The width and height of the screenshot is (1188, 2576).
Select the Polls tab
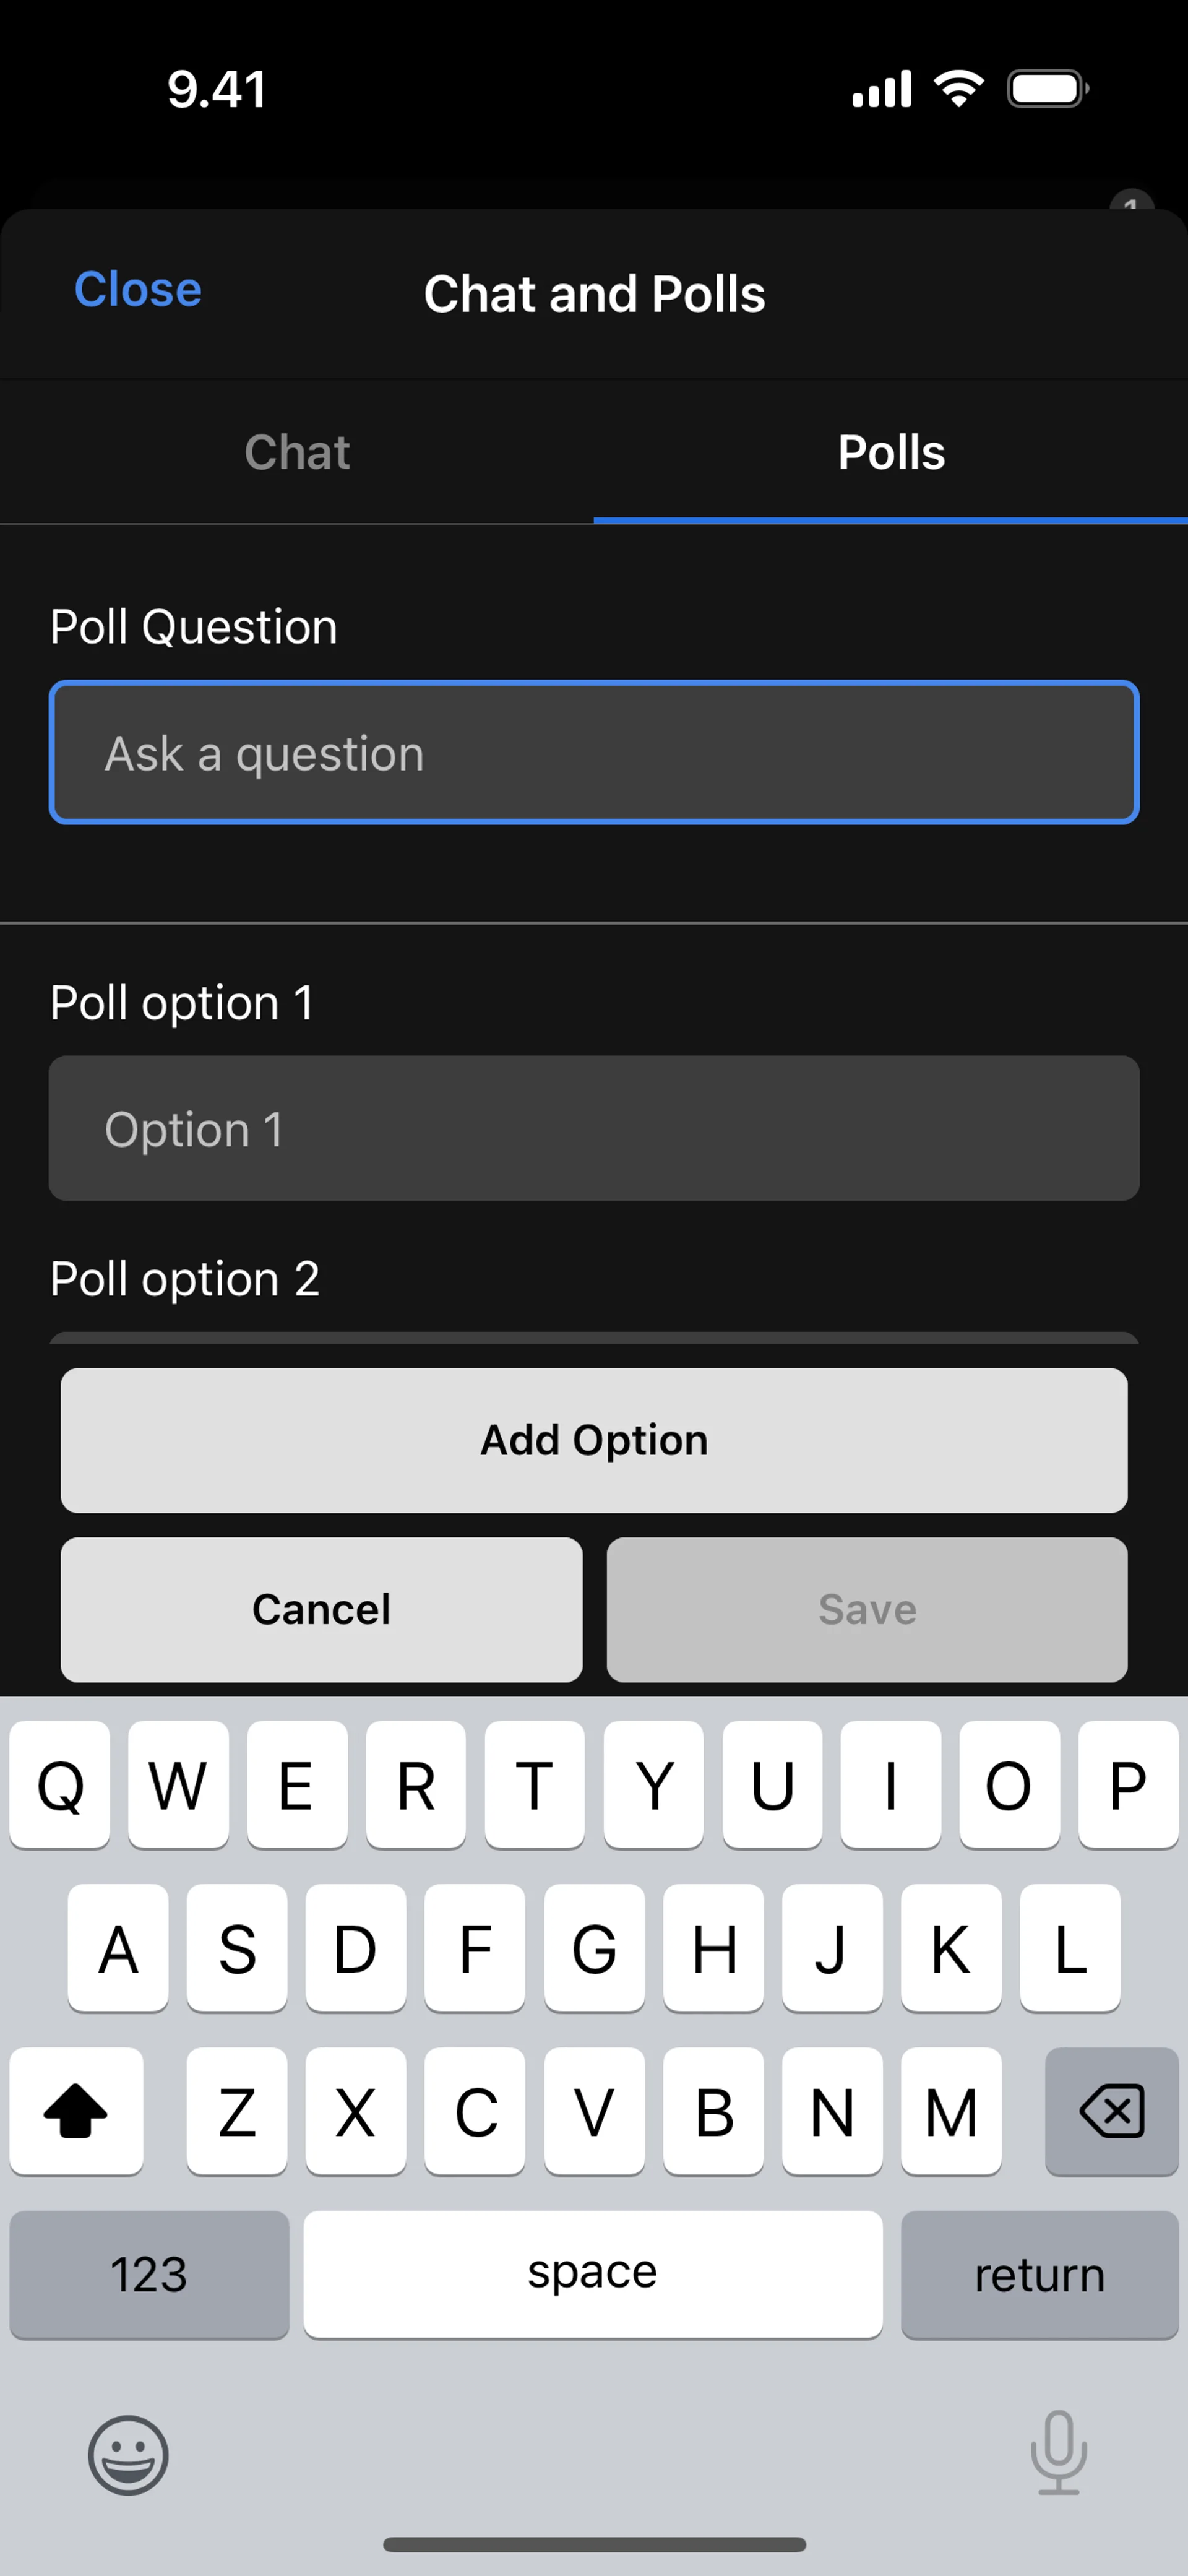(x=891, y=452)
